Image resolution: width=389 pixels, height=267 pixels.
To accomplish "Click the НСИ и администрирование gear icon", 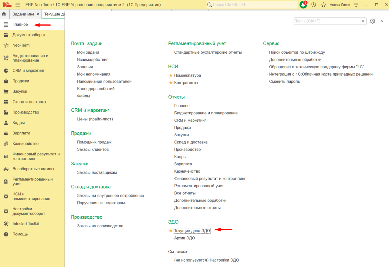I will pyautogui.click(x=6, y=197).
